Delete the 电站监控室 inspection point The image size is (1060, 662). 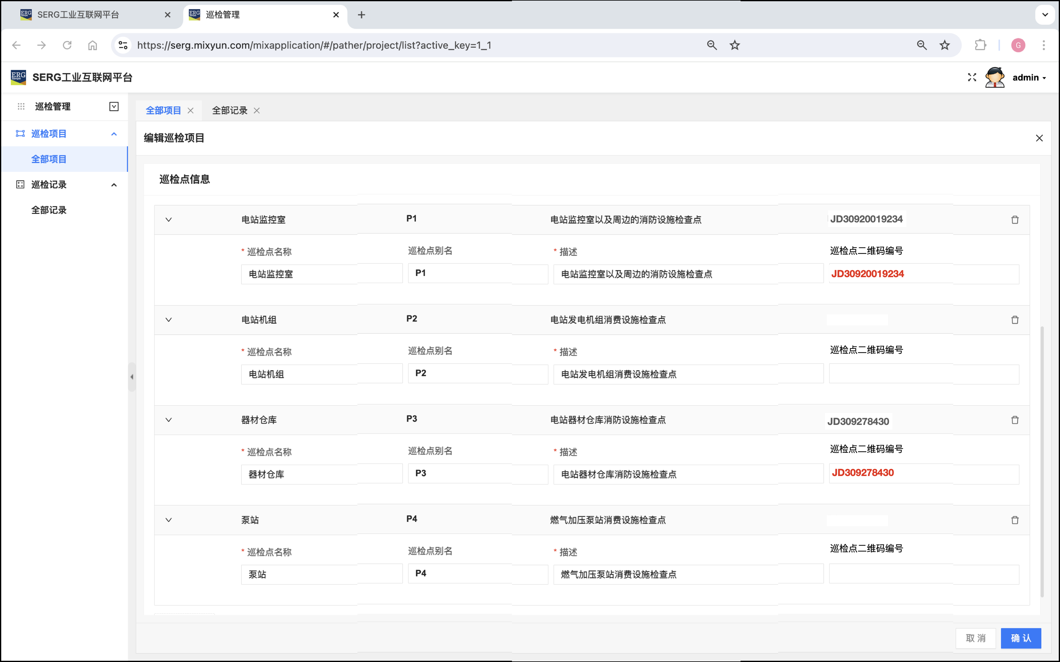(x=1014, y=220)
